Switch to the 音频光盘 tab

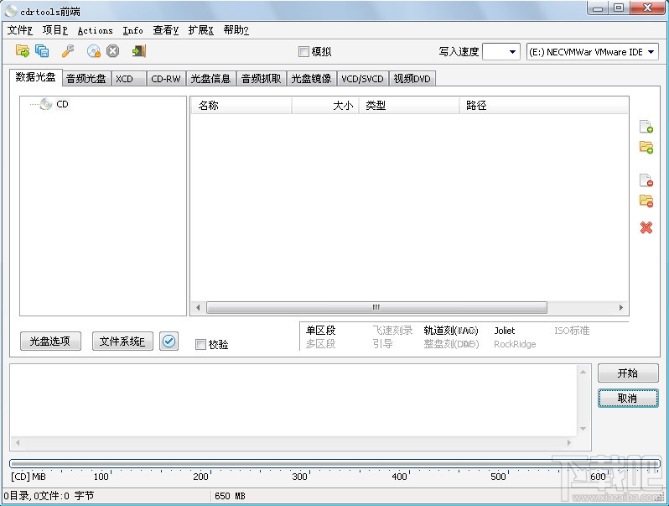click(x=86, y=79)
